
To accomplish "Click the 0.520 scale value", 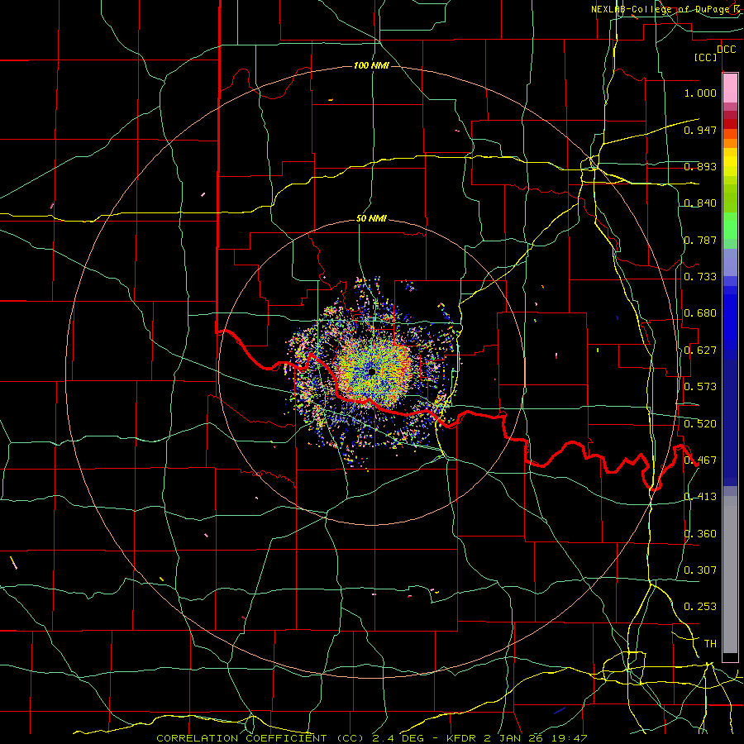I will (x=700, y=424).
